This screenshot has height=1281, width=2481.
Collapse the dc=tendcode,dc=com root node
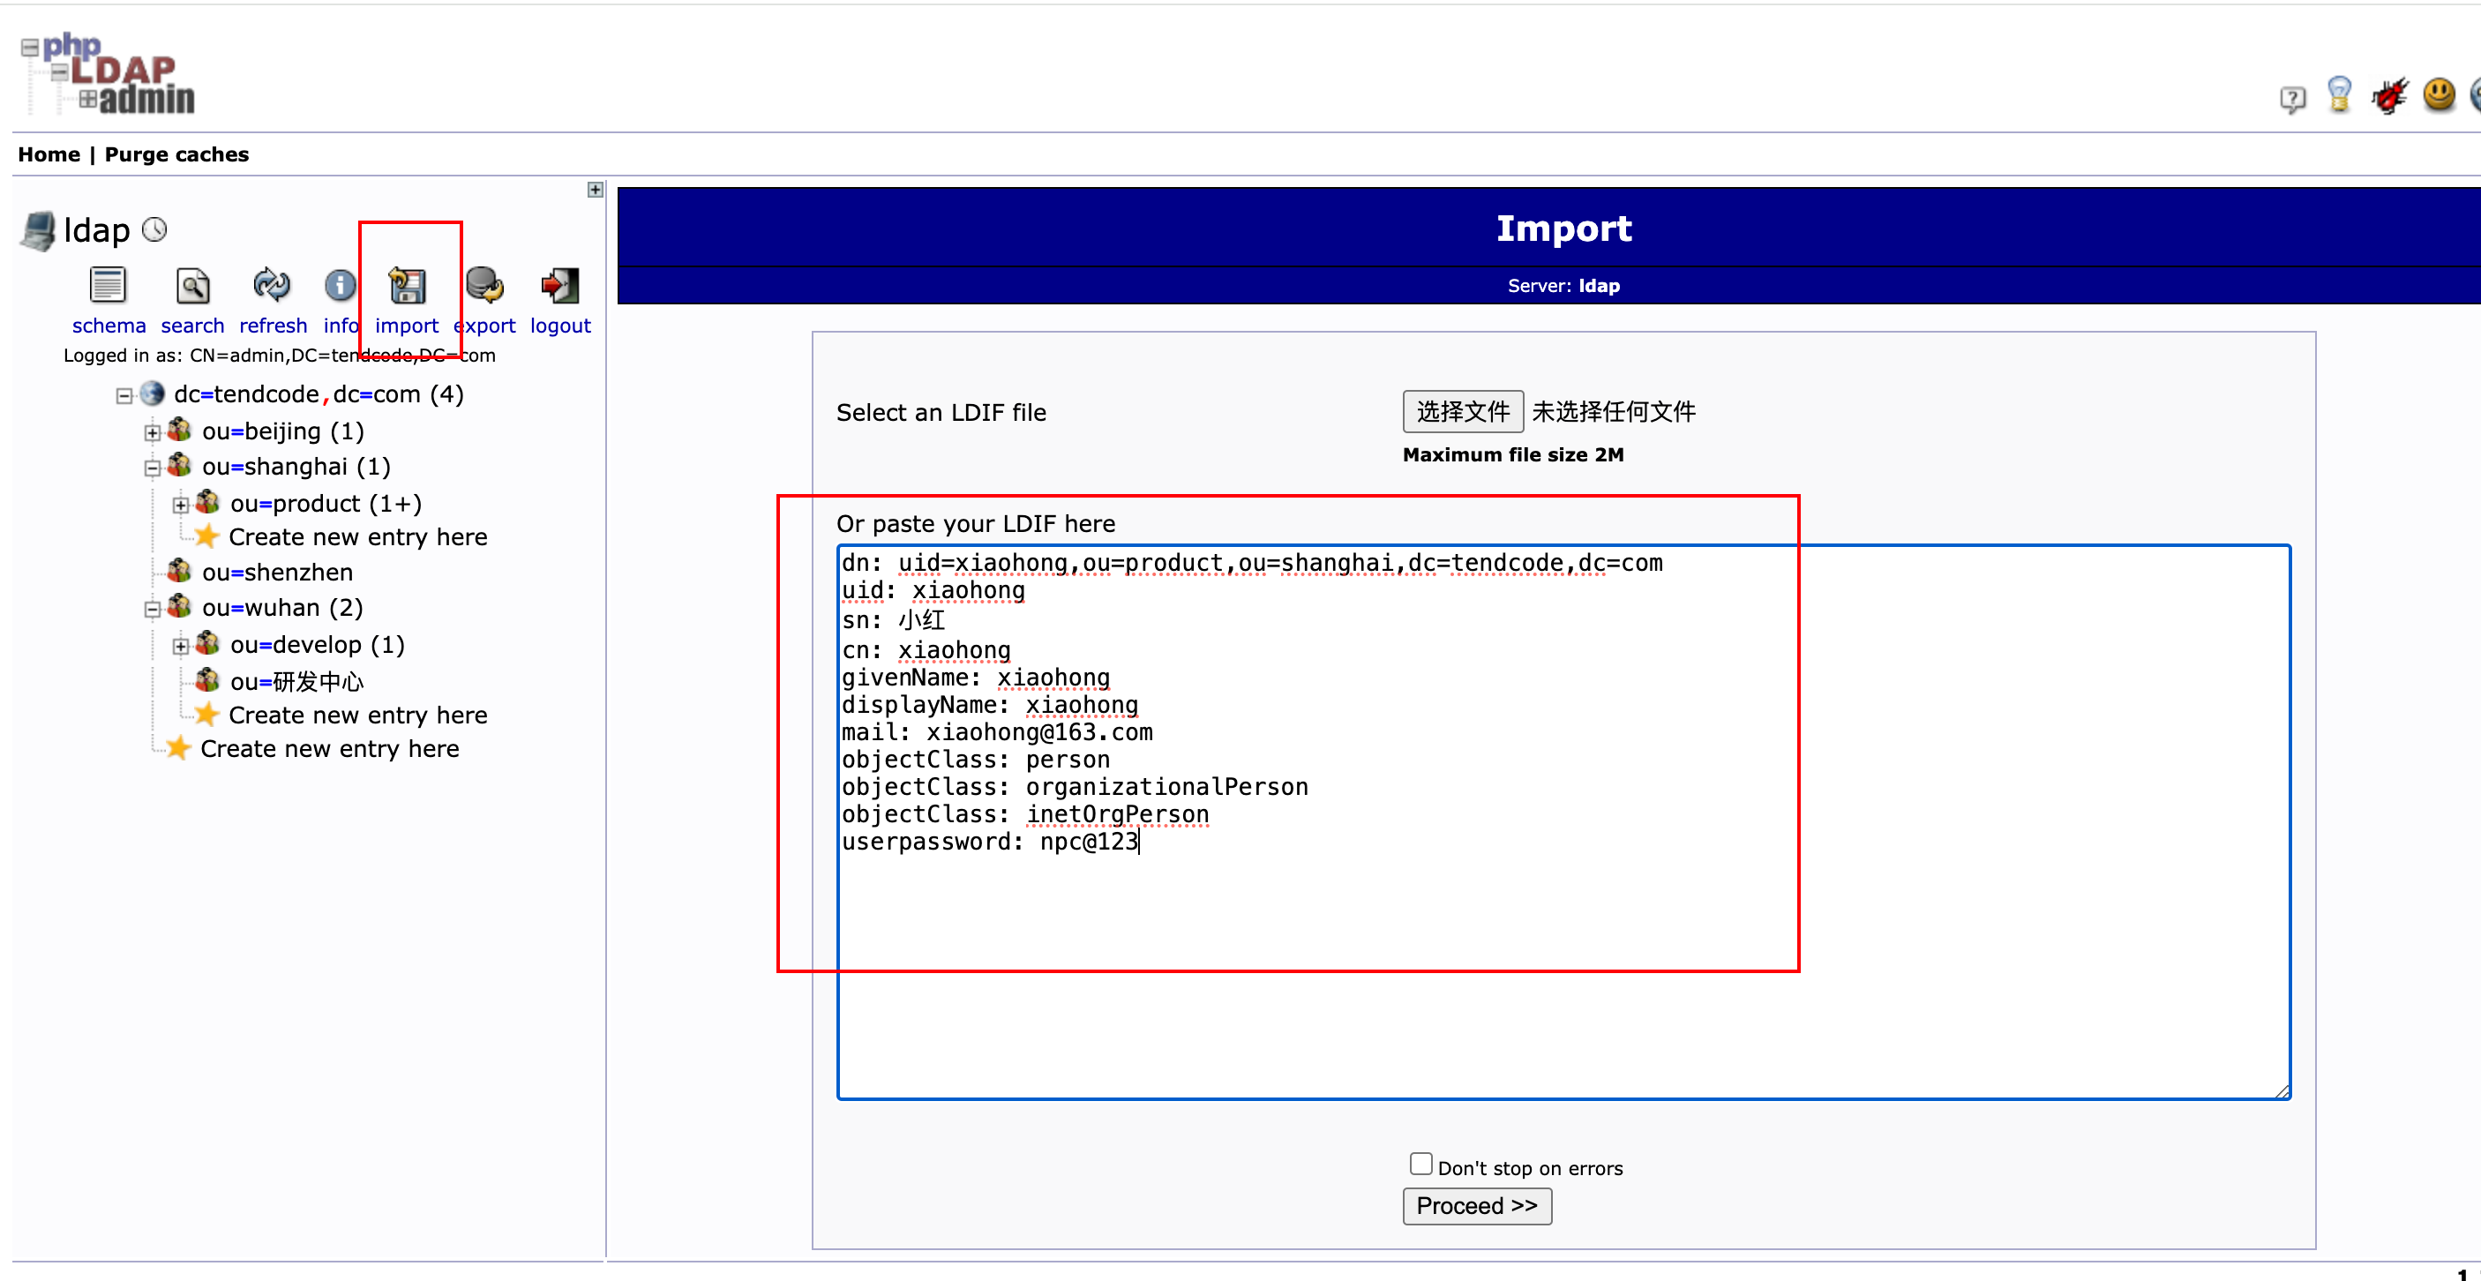pos(124,396)
